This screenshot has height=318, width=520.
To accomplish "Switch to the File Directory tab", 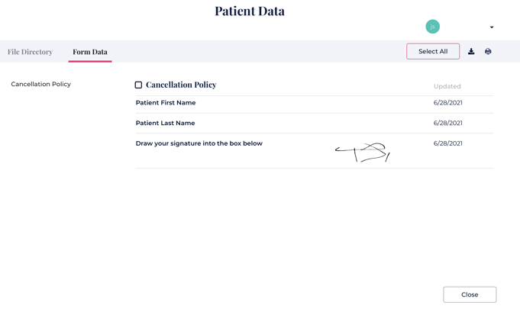I will [30, 52].
